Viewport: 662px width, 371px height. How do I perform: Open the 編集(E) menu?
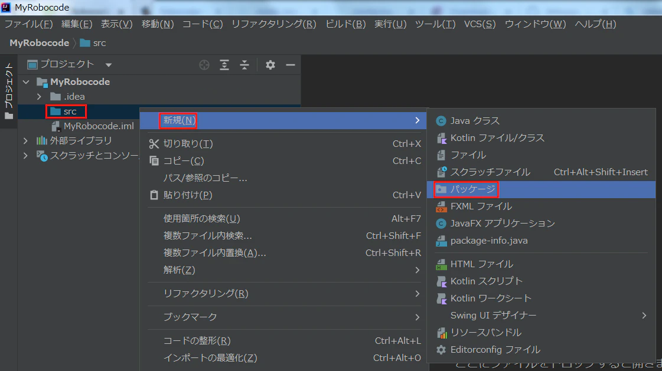click(x=77, y=24)
